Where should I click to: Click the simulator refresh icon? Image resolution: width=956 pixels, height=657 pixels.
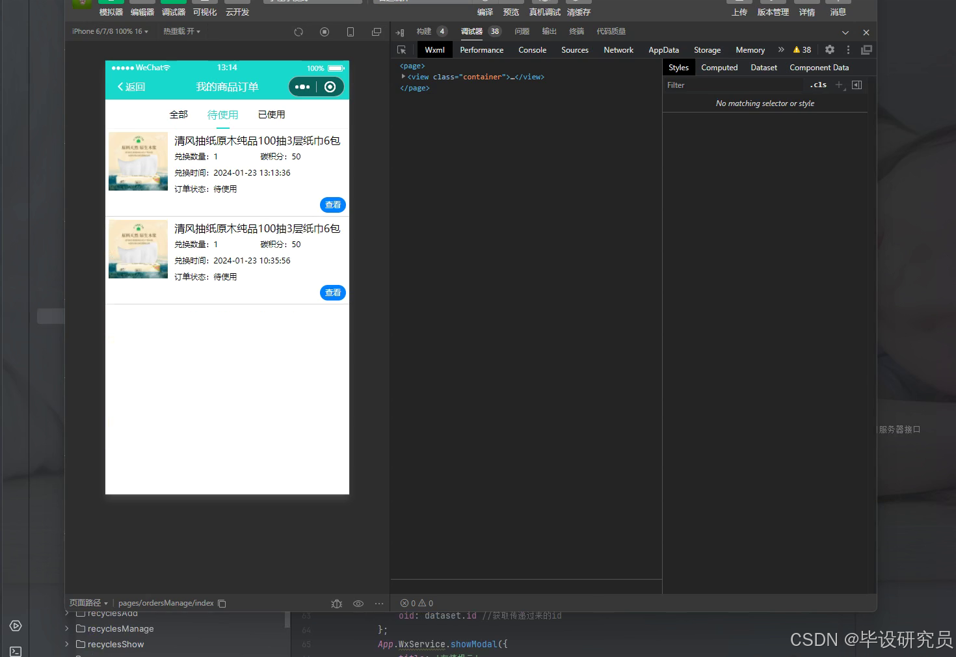click(299, 32)
